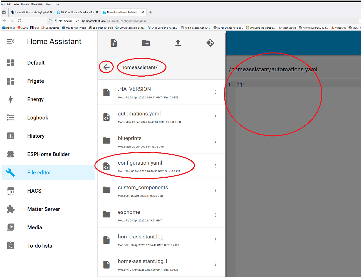Open the options menu for automations.yaml

click(215, 117)
